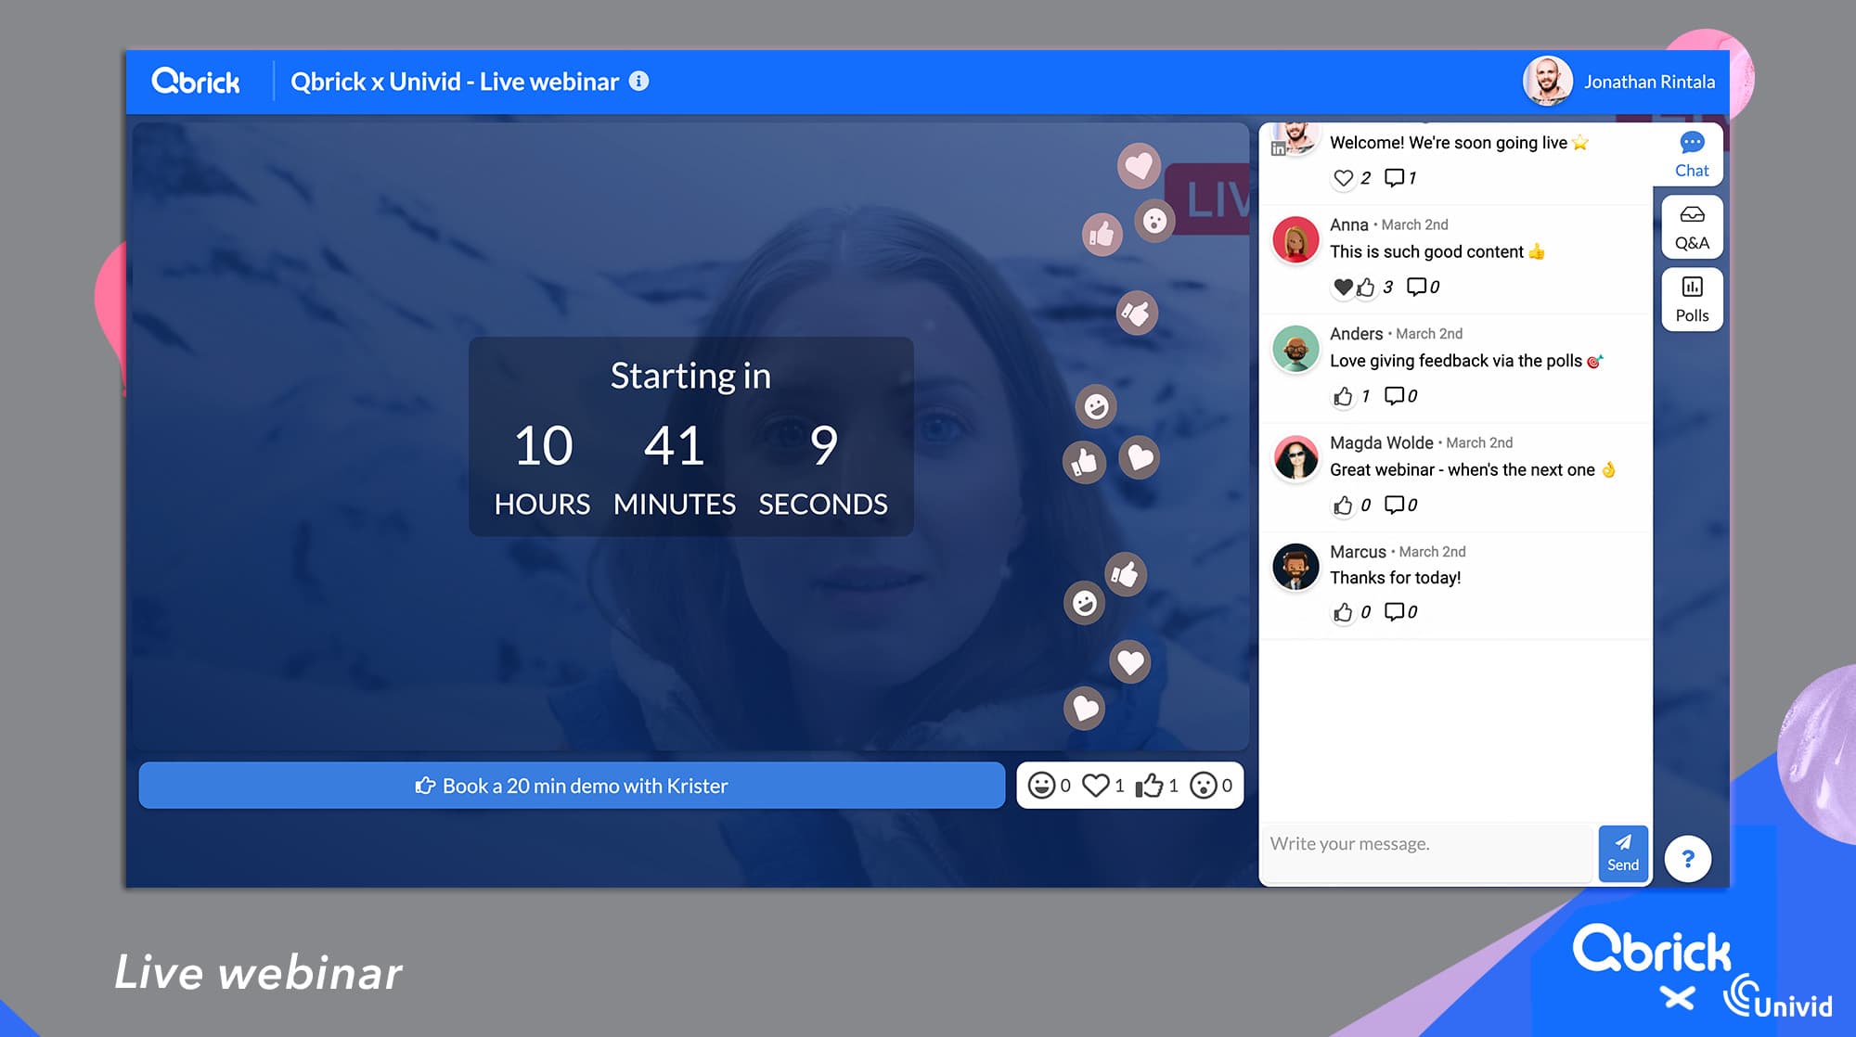Click the help question mark button
The width and height of the screenshot is (1856, 1037).
click(1687, 859)
